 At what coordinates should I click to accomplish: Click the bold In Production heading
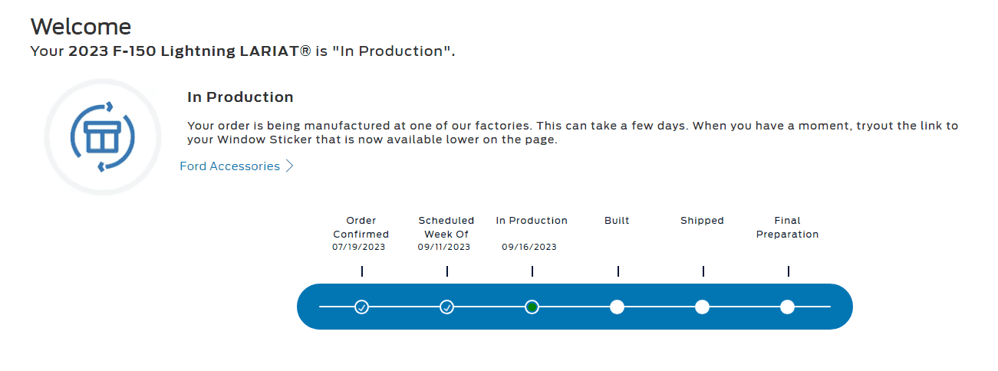(x=240, y=97)
